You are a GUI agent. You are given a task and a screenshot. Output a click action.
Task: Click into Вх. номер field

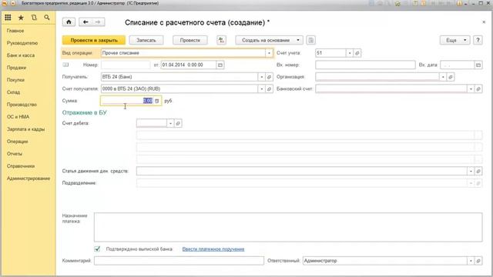coord(365,65)
